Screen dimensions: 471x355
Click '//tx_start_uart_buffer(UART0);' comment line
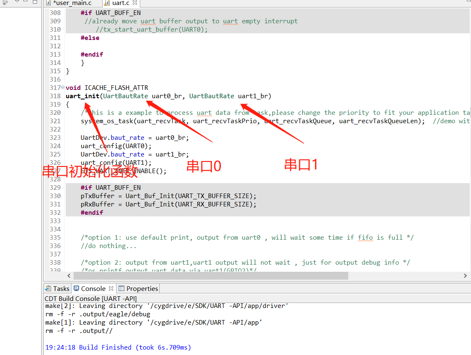(x=152, y=30)
